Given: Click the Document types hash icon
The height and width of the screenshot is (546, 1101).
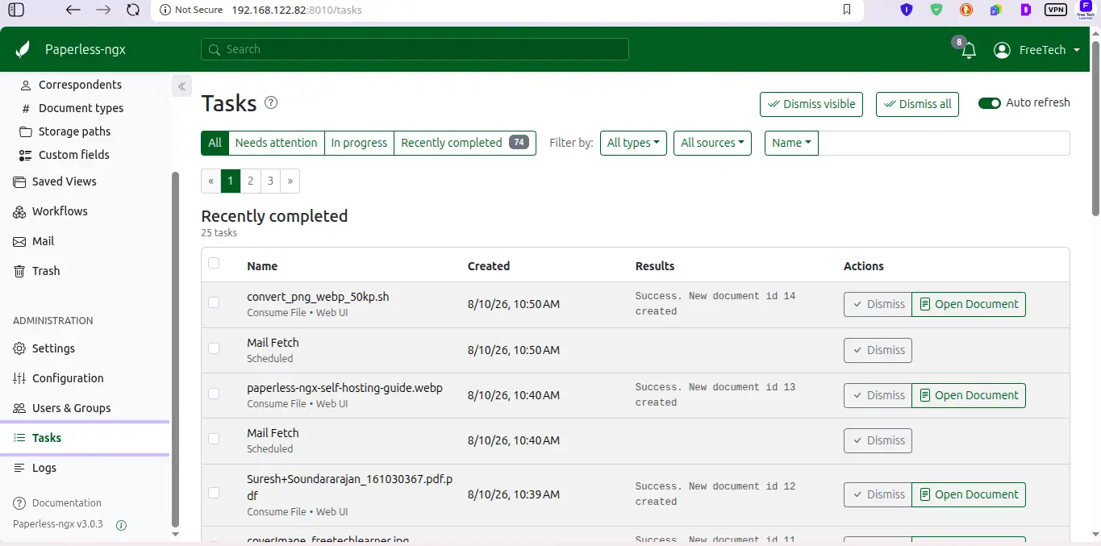Looking at the screenshot, I should coord(24,108).
